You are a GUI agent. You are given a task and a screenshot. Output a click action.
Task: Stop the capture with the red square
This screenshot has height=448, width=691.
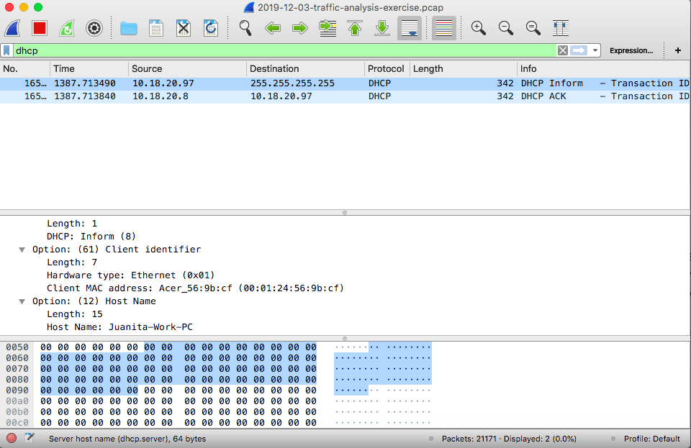(x=40, y=28)
